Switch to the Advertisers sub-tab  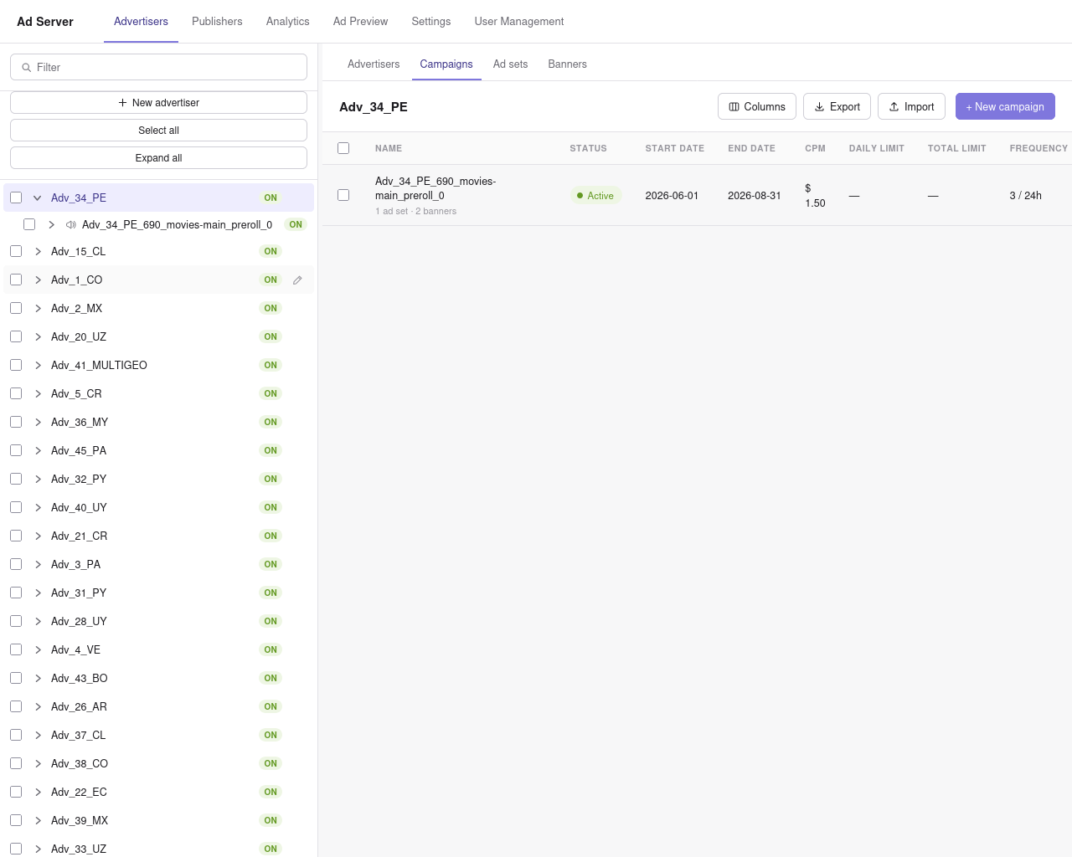click(374, 64)
